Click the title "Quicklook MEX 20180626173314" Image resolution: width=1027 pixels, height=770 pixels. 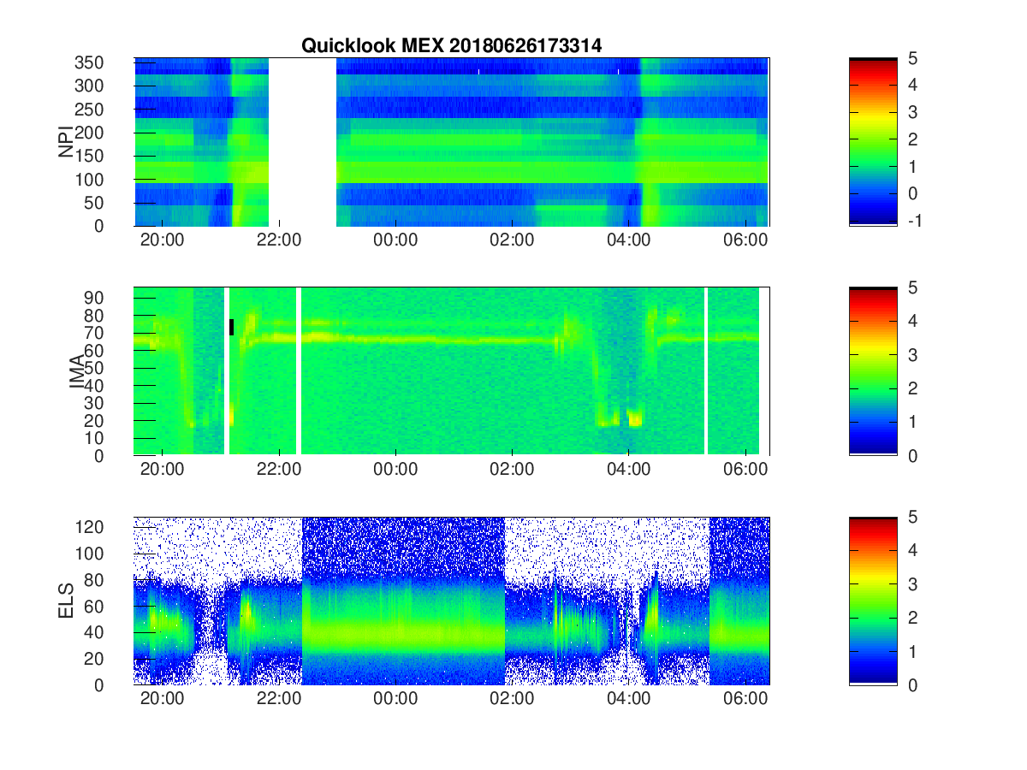[451, 46]
